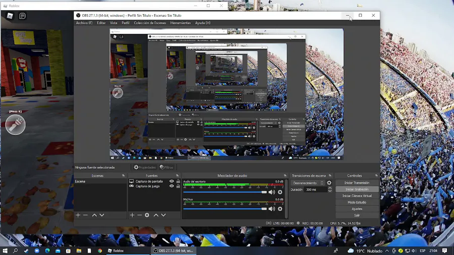Select the Escena item in scenes list
The image size is (454, 255).
coord(100,181)
